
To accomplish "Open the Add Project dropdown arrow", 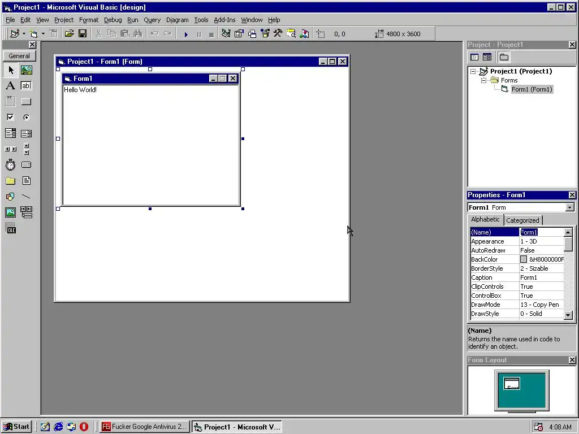I will [24, 33].
